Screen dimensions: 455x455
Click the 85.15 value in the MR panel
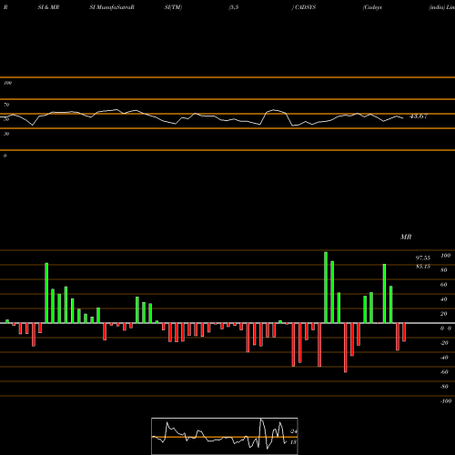(423, 267)
